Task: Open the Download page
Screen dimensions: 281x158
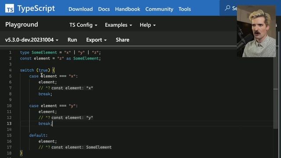Action: click(x=81, y=9)
